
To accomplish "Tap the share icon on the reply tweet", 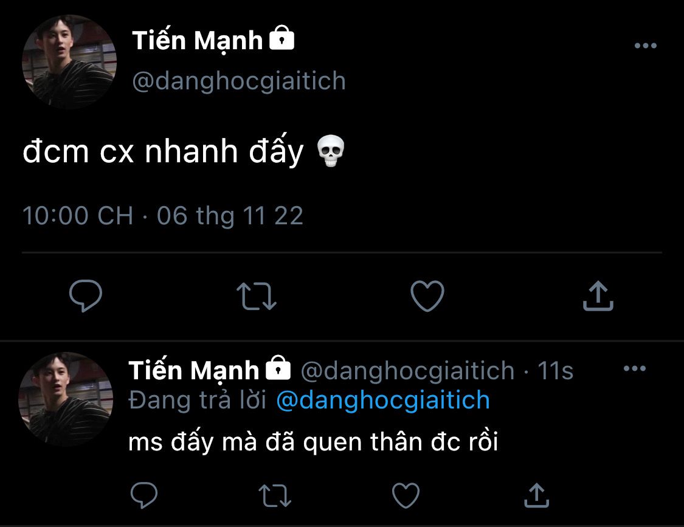I will pos(537,495).
